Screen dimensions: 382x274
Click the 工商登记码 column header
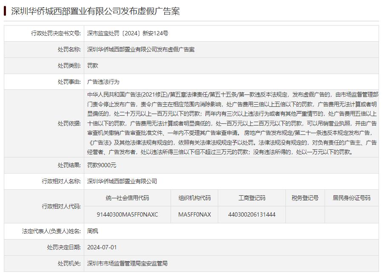[x=252, y=198]
